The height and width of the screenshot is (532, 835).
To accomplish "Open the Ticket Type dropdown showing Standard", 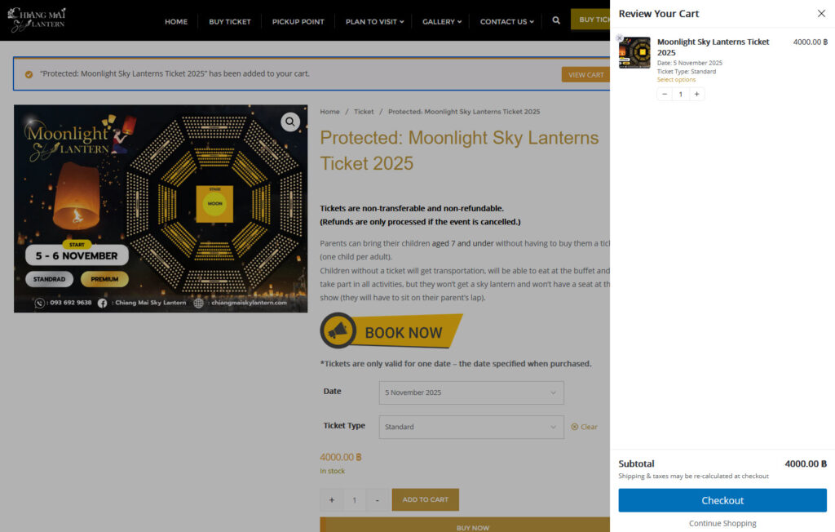I will click(x=471, y=427).
